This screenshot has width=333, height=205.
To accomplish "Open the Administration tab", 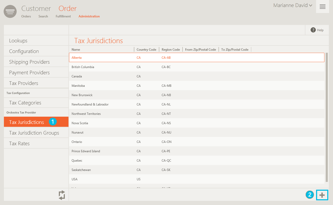I will click(89, 16).
